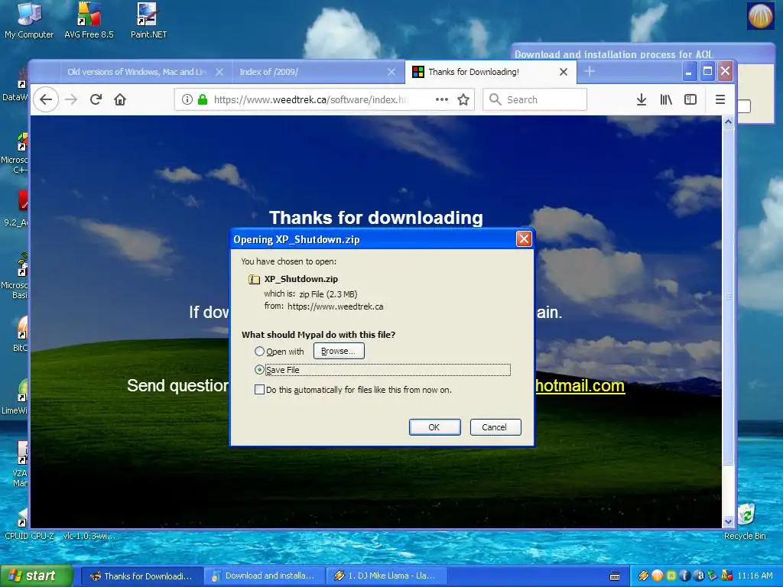Open the downloads arrow in toolbar
Image resolution: width=783 pixels, height=587 pixels.
pos(642,99)
